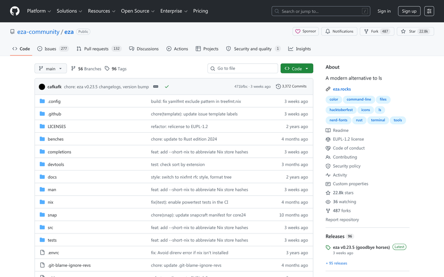Open the eza.rocks website link
The width and height of the screenshot is (444, 277).
click(x=342, y=89)
